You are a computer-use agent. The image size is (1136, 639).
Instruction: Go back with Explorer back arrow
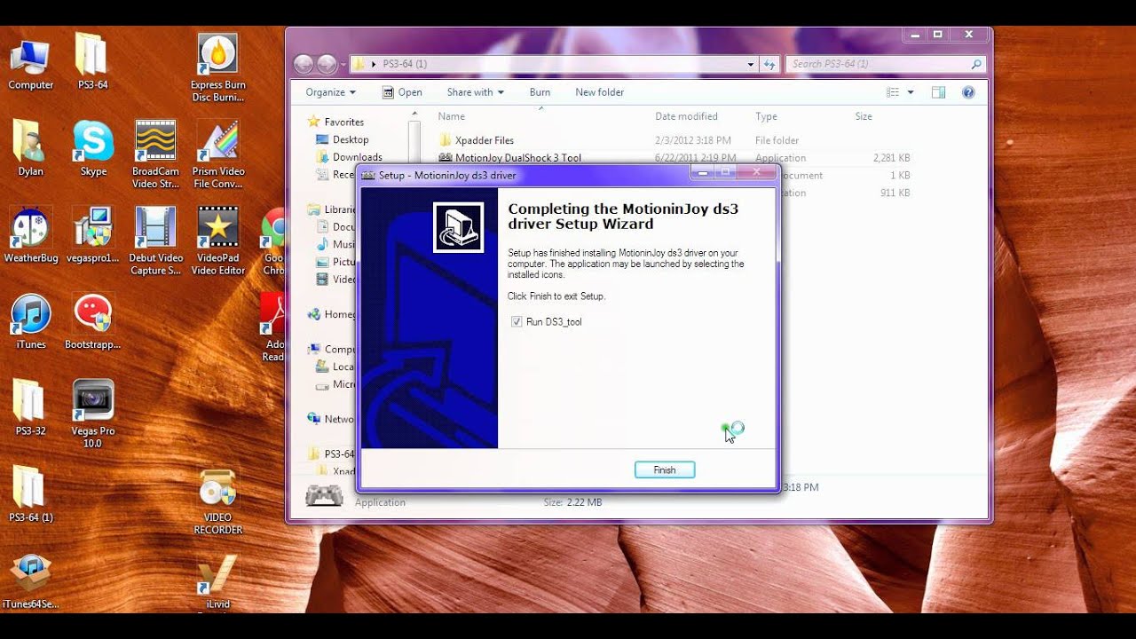click(304, 64)
